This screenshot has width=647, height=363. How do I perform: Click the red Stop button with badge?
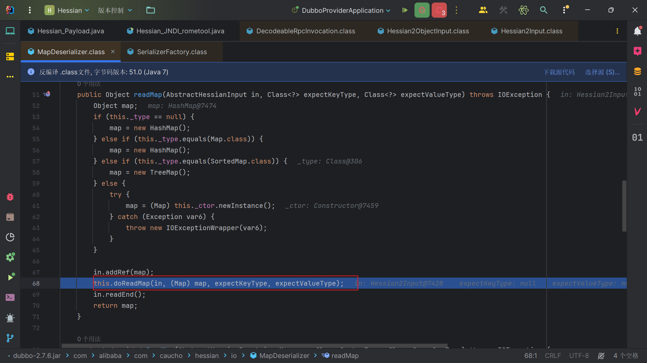[439, 10]
